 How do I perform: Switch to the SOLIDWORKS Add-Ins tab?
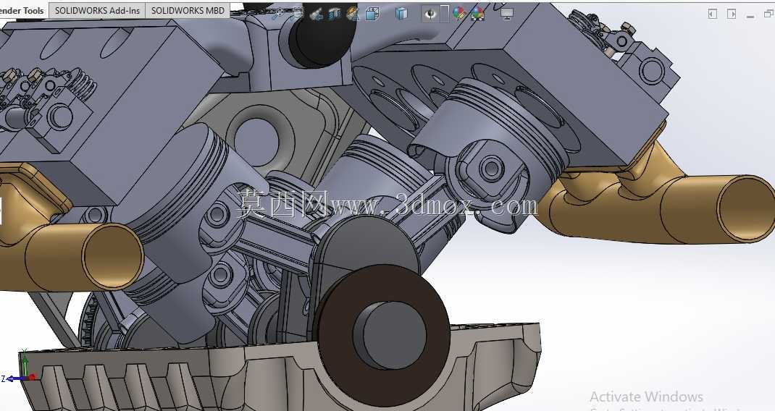[97, 10]
